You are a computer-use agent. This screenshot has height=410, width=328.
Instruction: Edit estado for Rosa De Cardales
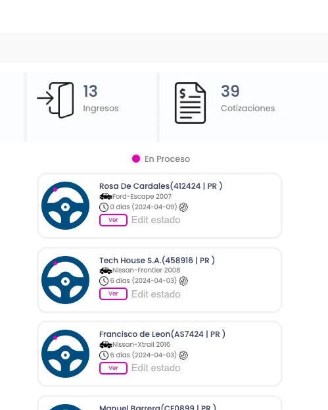pyautogui.click(x=156, y=220)
